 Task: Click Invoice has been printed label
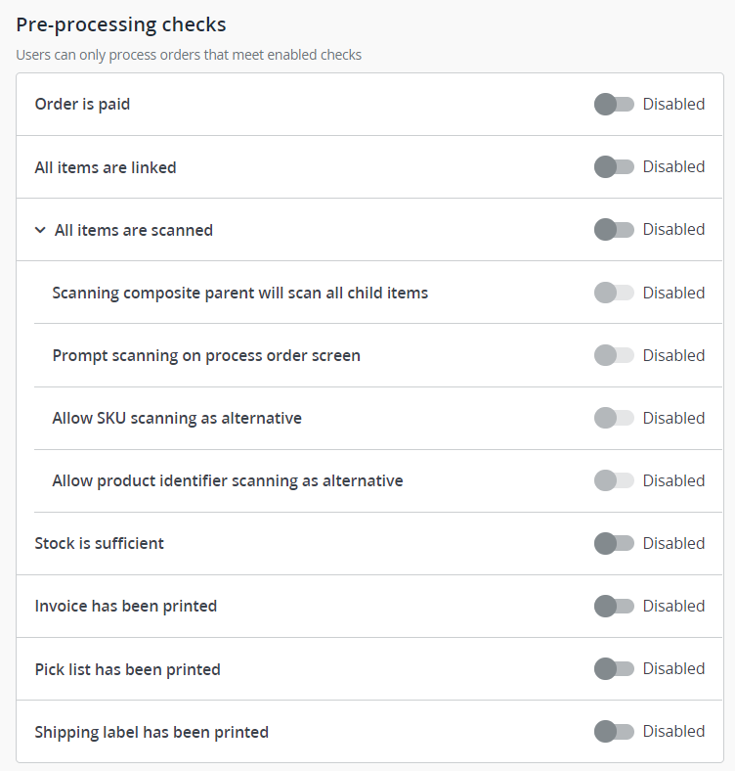pos(125,606)
